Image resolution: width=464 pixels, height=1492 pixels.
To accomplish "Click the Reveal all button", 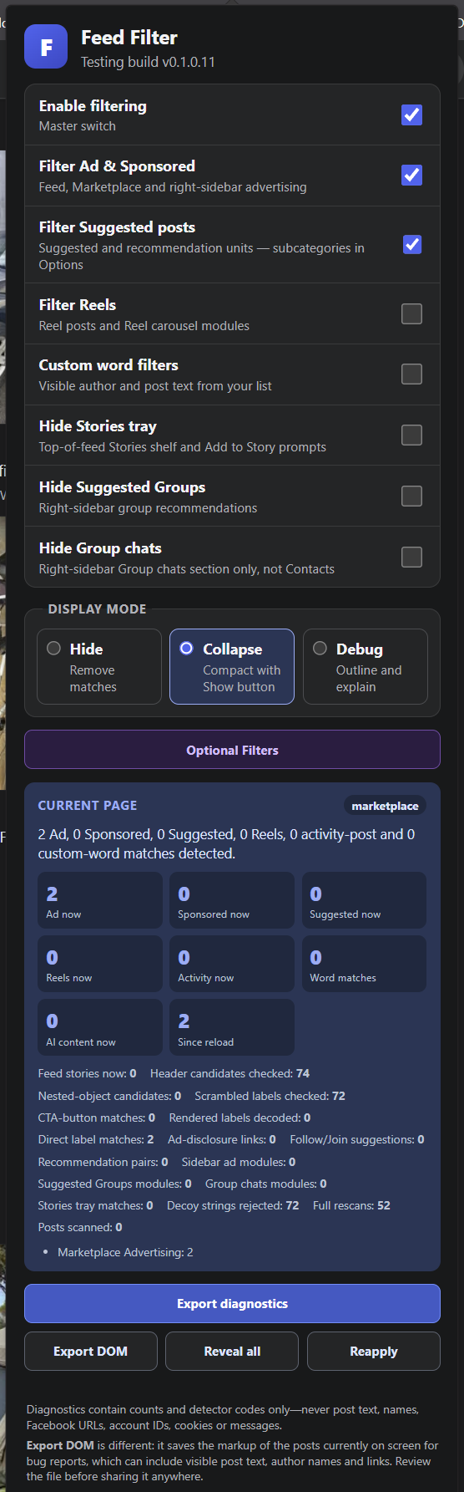I will 232,1352.
